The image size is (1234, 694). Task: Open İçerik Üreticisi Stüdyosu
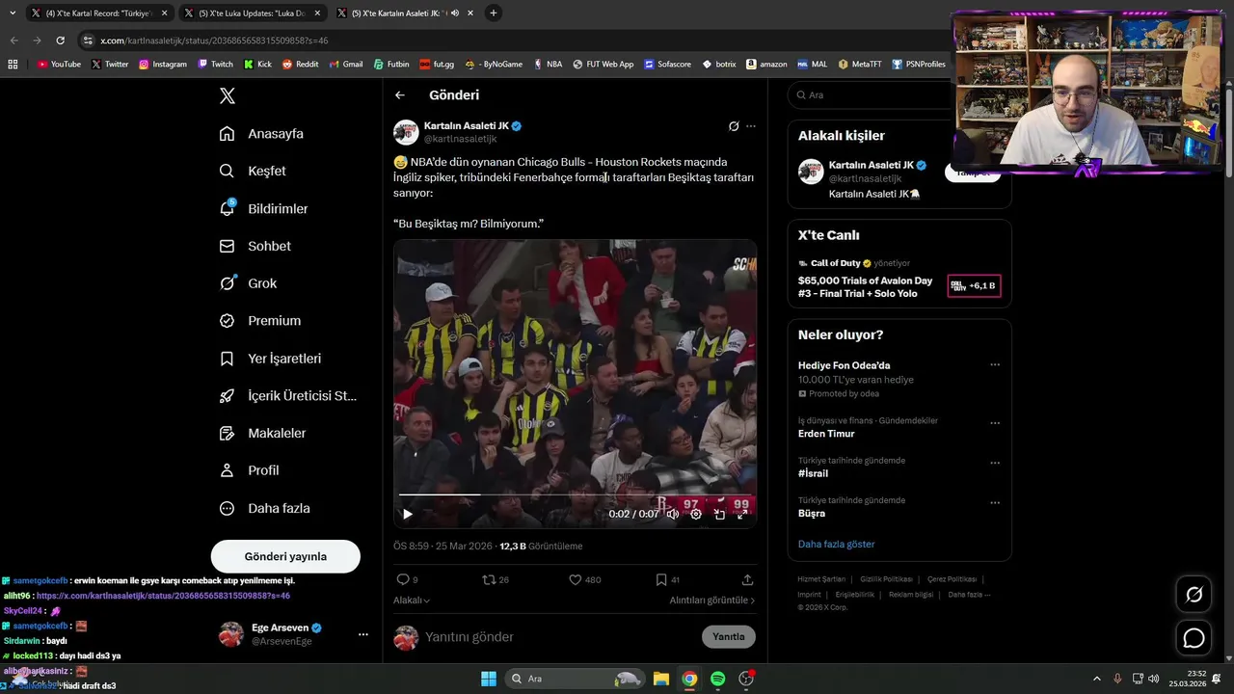tap(287, 395)
